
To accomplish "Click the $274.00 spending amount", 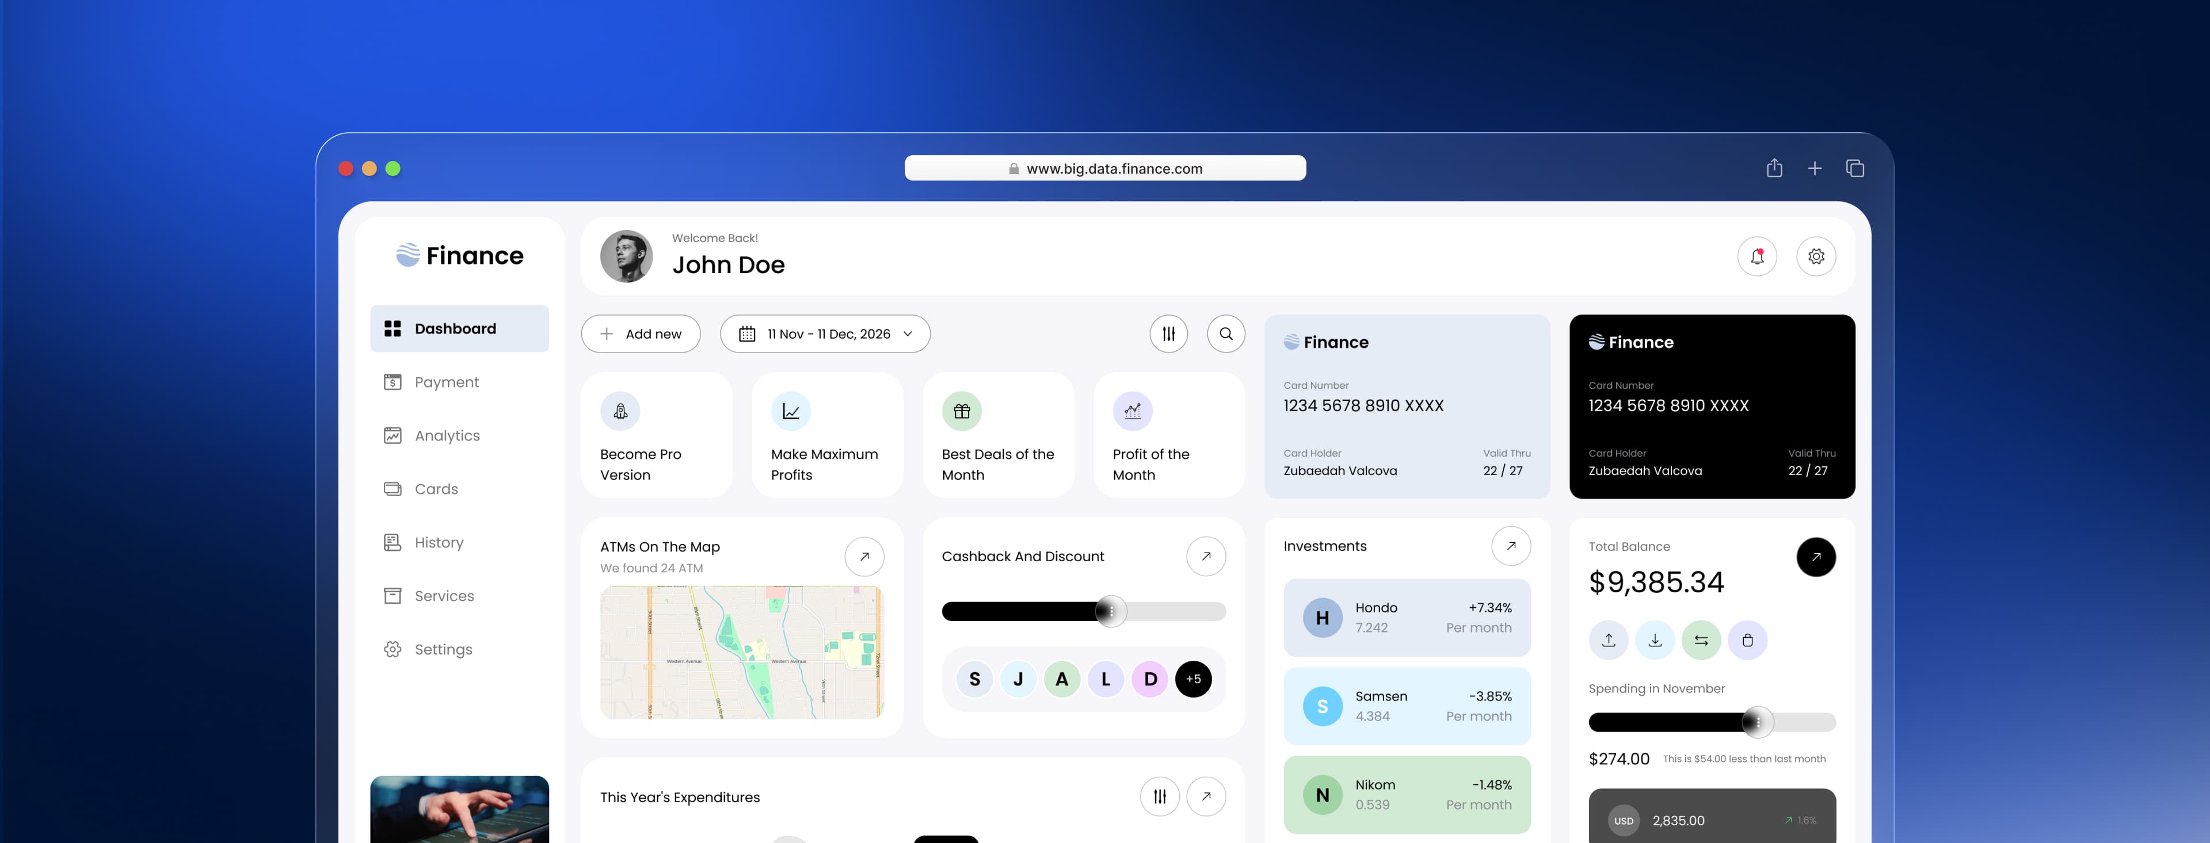I will (1619, 759).
